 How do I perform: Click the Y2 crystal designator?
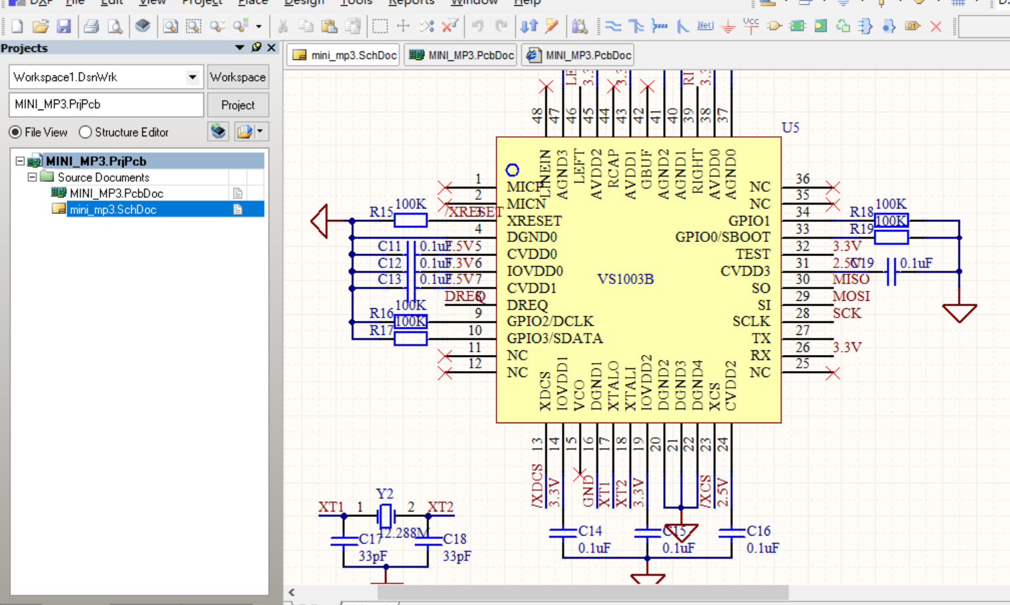(x=384, y=493)
